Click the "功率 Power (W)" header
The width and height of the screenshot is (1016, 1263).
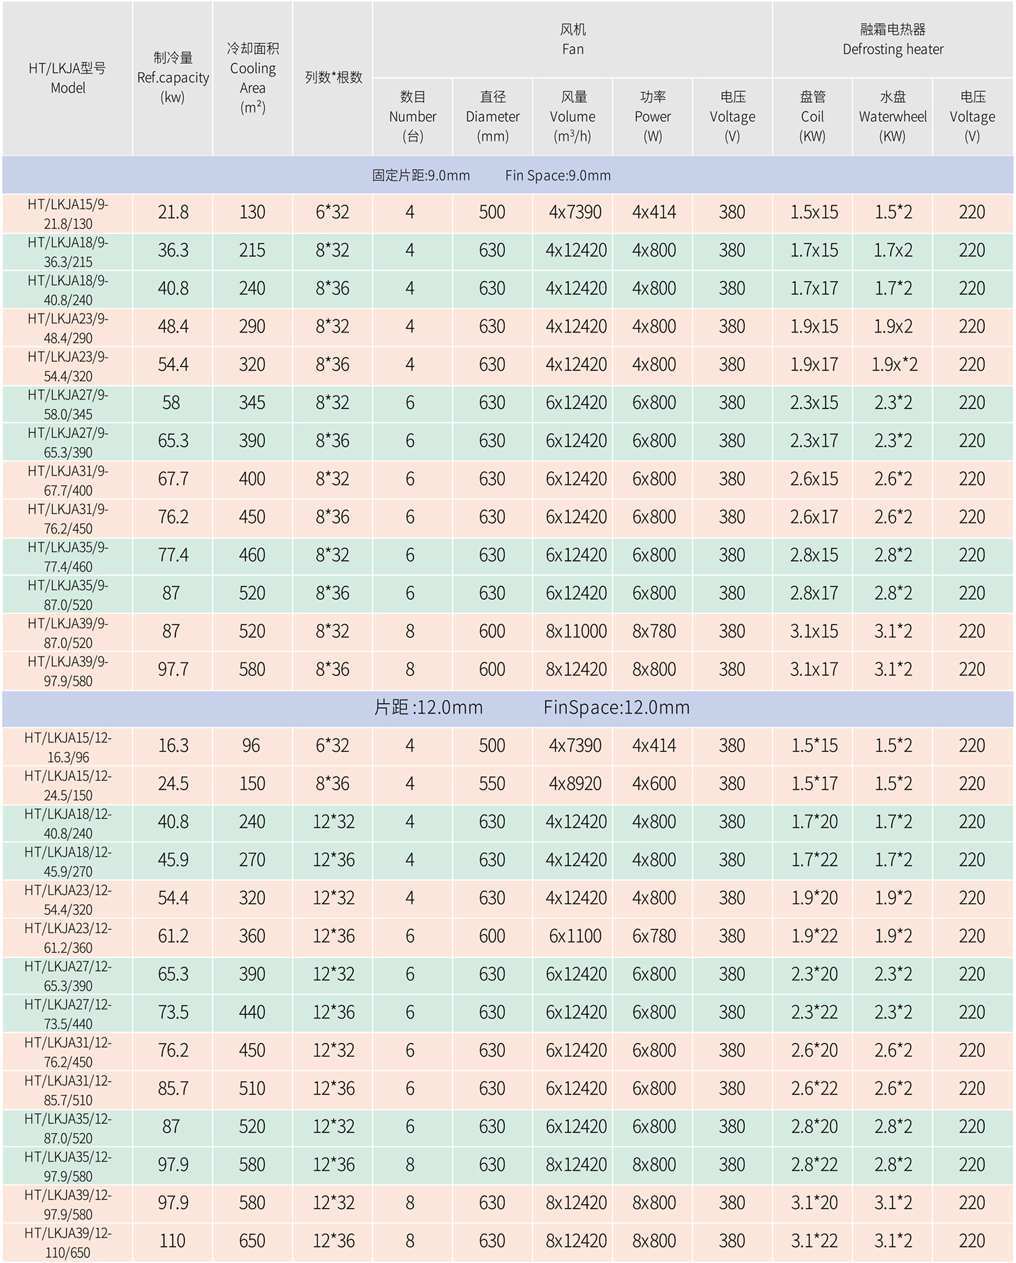pos(652,116)
